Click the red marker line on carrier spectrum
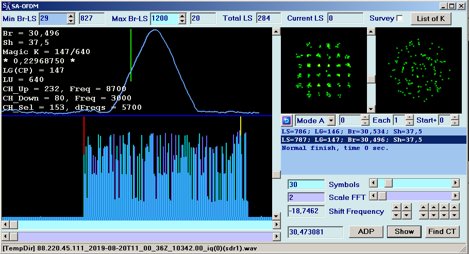 coord(84,136)
